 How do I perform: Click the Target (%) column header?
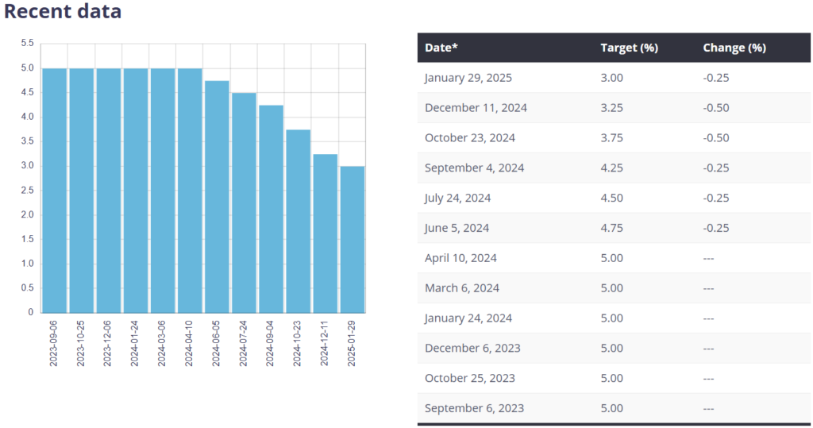point(629,48)
